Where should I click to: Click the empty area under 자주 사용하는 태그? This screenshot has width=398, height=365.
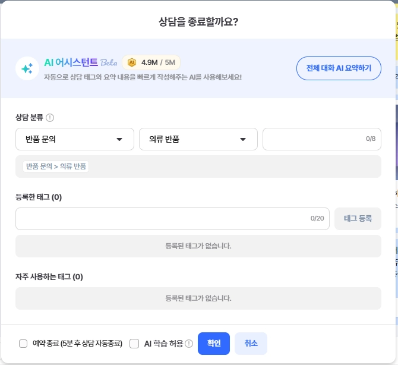point(198,298)
